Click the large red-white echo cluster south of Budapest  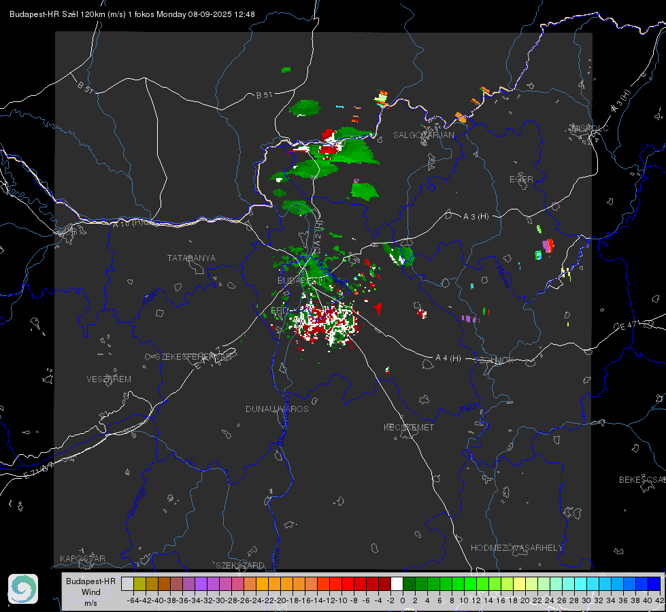click(x=327, y=323)
